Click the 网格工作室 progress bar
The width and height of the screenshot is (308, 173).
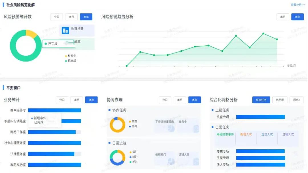click(x=54, y=132)
